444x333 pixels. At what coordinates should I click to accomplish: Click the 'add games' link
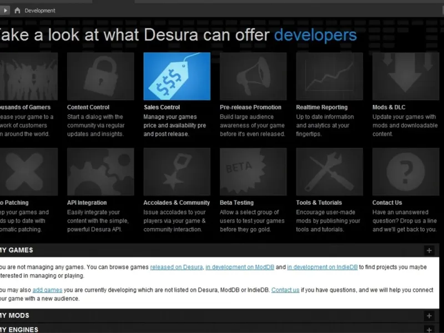(x=47, y=290)
